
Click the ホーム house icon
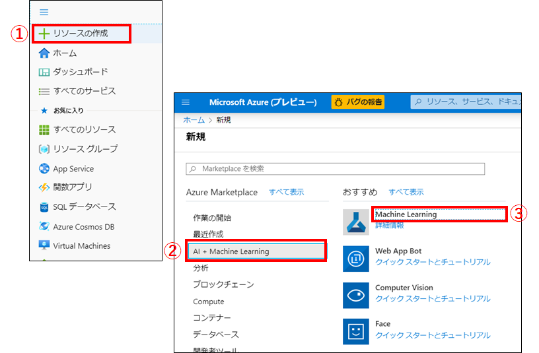pos(44,53)
